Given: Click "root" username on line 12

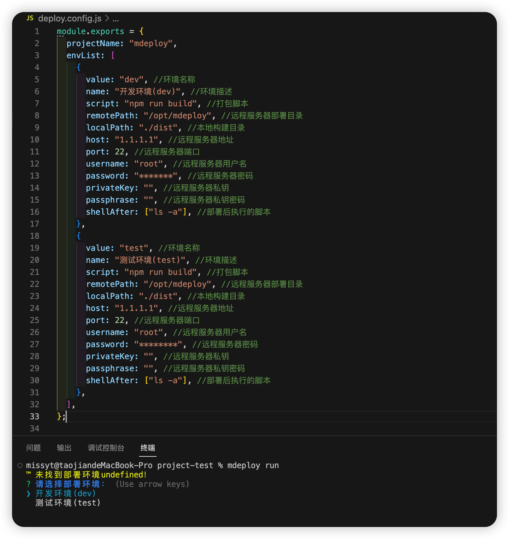Looking at the screenshot, I should [148, 164].
